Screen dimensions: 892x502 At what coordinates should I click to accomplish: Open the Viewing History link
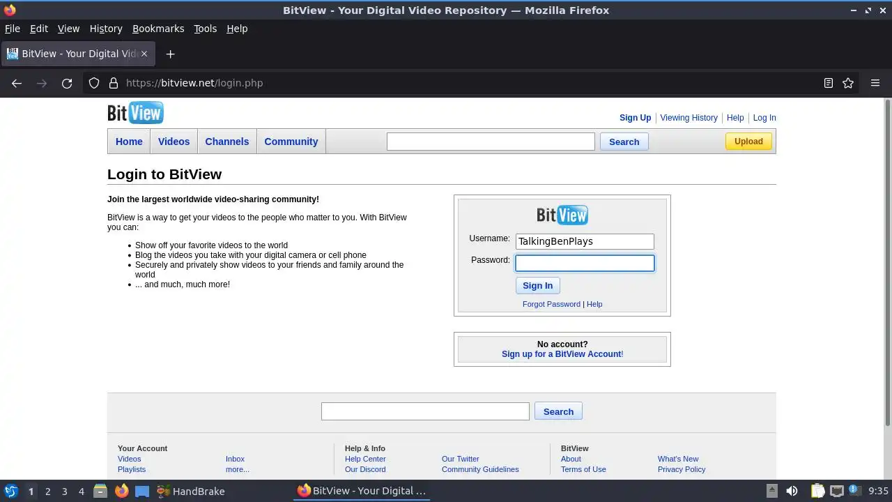tap(689, 118)
